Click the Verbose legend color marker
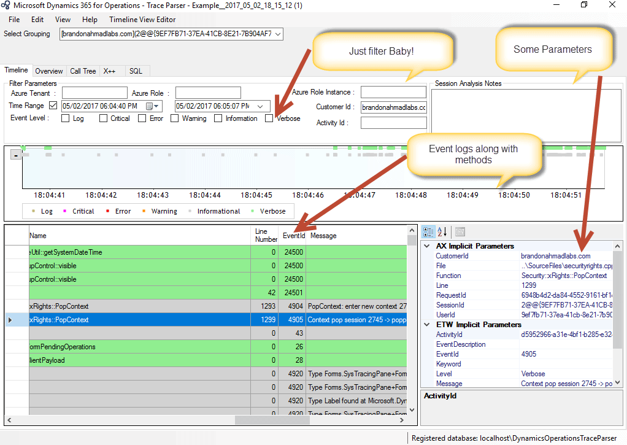This screenshot has width=627, height=445. click(252, 211)
